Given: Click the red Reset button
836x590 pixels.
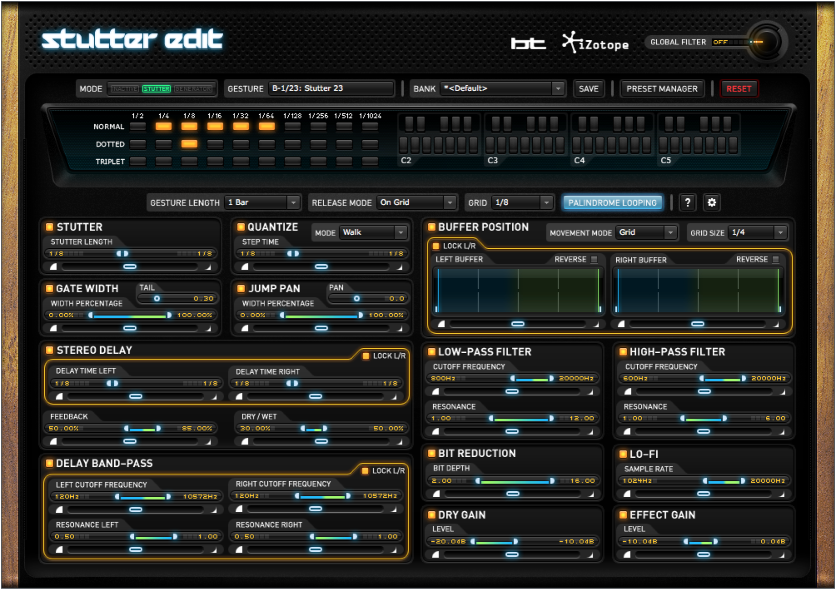Looking at the screenshot, I should click(739, 89).
